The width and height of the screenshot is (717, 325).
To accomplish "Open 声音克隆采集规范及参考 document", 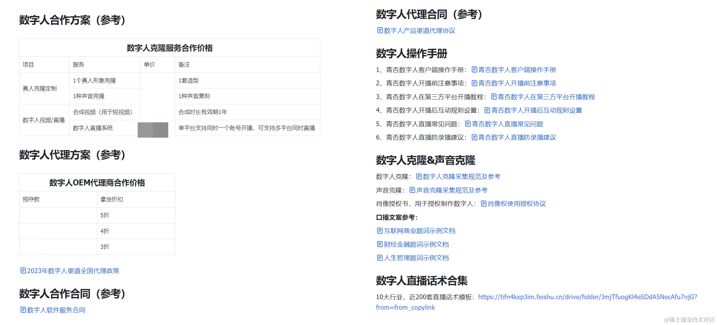I will pyautogui.click(x=452, y=190).
